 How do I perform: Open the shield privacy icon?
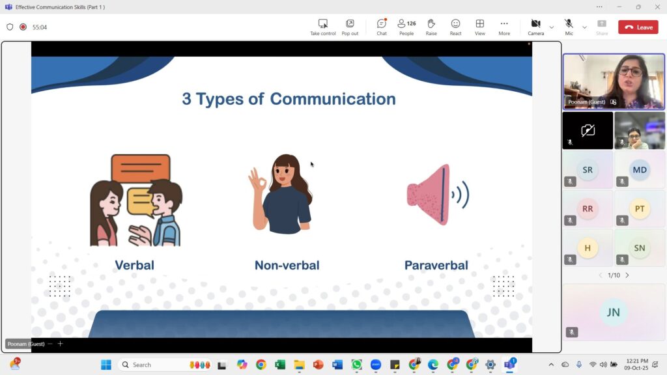(x=10, y=27)
